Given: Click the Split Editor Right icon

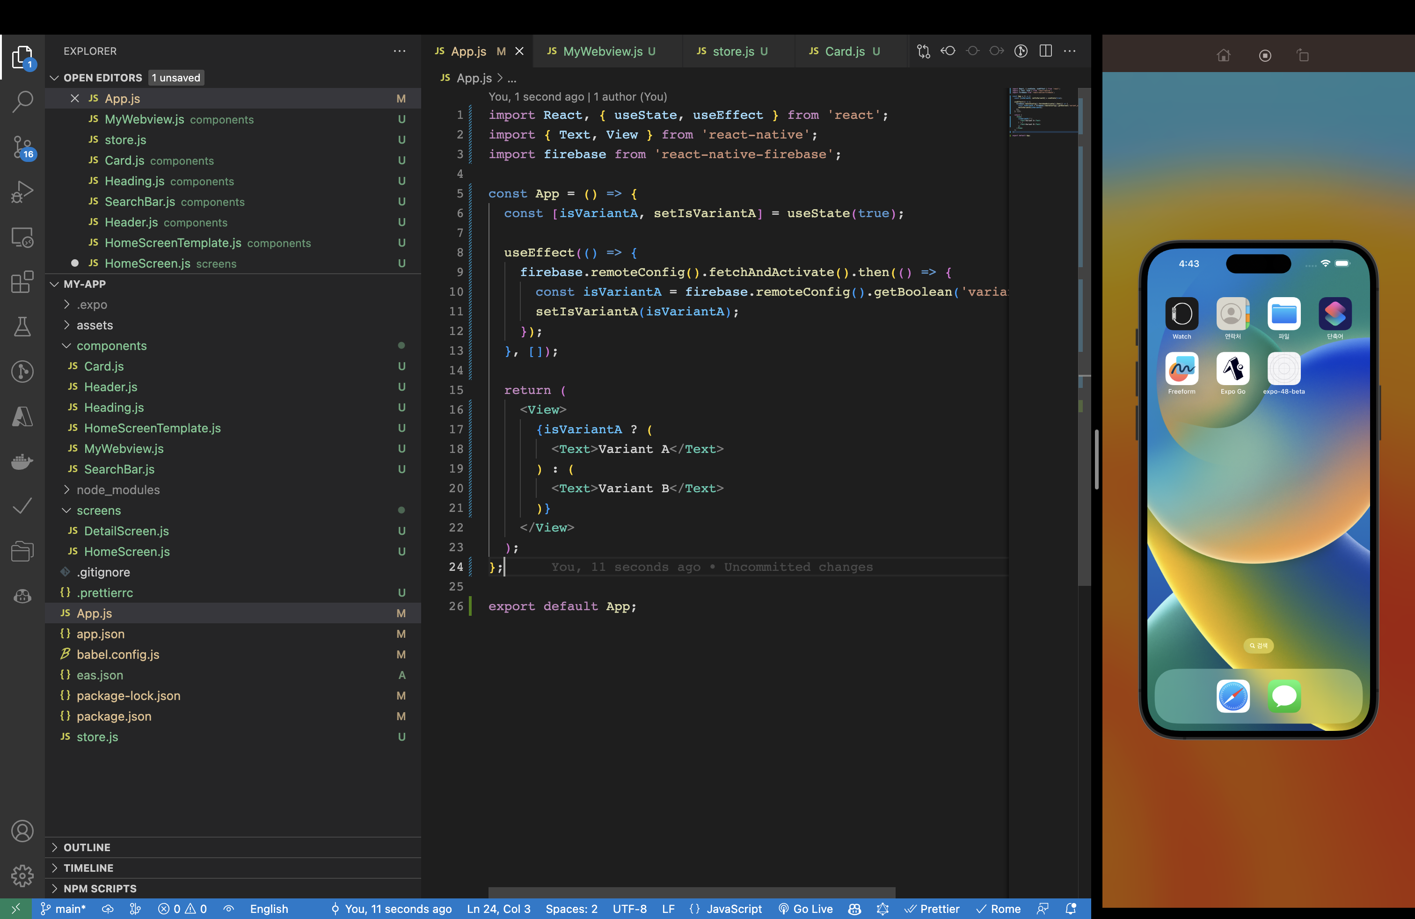Looking at the screenshot, I should point(1045,51).
